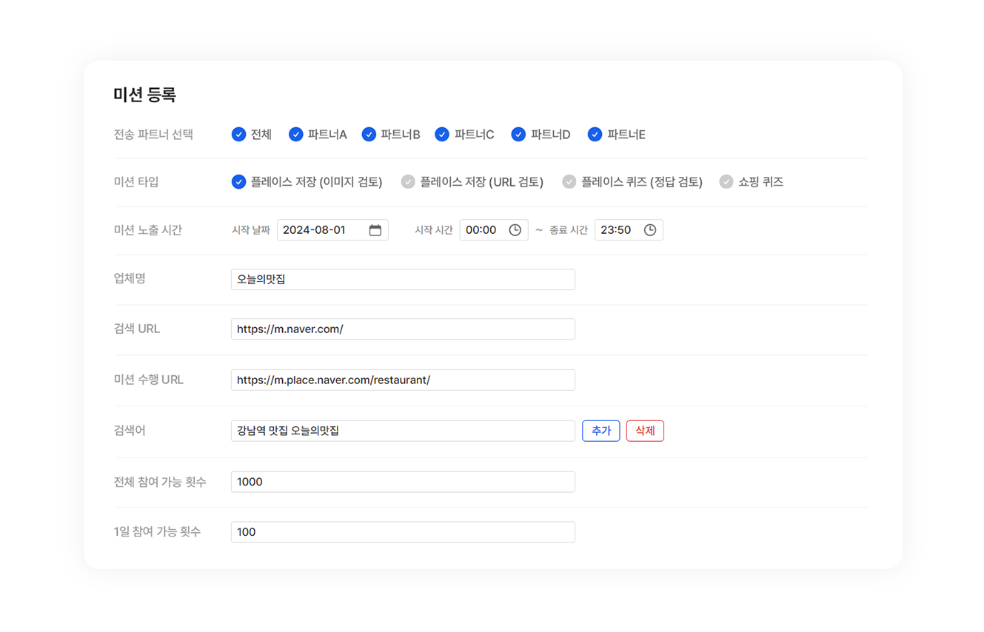
Task: Toggle the 전체 partner checkbox
Action: click(x=238, y=134)
